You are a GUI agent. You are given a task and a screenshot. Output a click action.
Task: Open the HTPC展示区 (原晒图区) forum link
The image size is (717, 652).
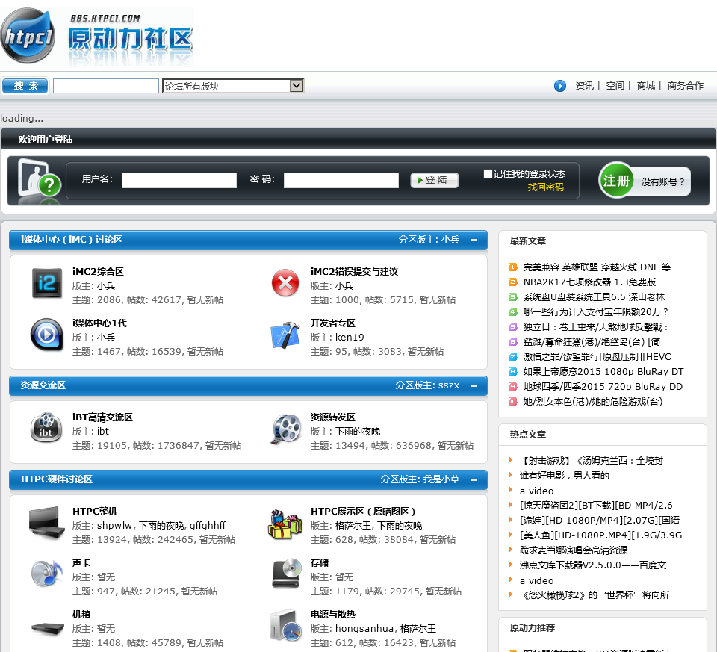point(363,511)
